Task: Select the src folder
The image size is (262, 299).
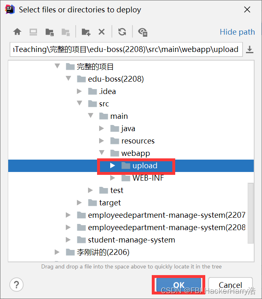Action: tap(99, 104)
